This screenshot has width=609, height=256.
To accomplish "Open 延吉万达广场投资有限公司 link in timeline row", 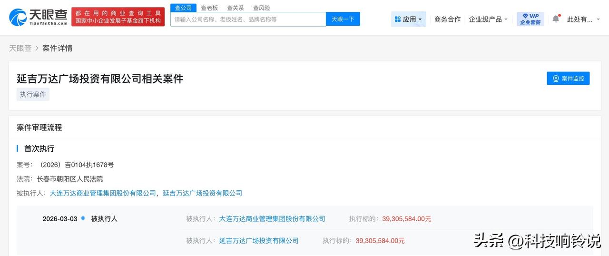I will [x=259, y=241].
